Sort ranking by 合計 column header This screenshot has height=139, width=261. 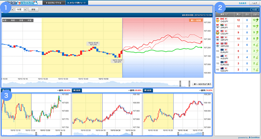[x=255, y=15]
